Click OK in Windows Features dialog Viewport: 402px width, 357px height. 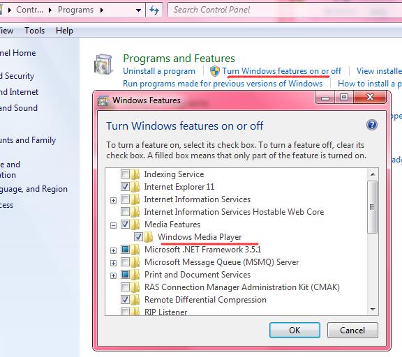click(x=295, y=330)
